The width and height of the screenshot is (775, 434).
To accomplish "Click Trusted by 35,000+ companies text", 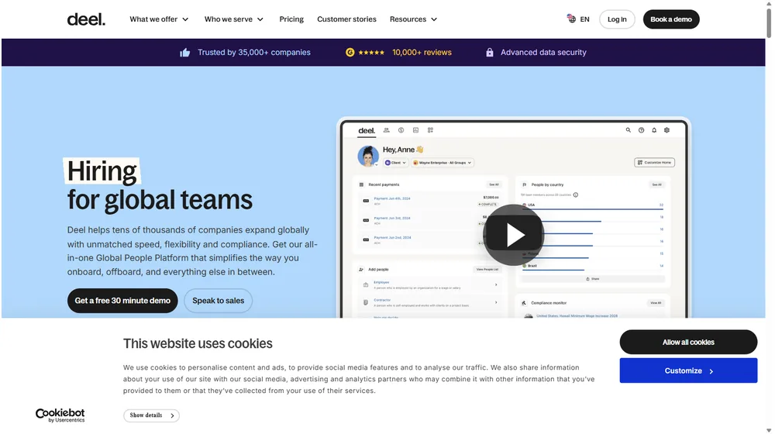I will pos(254,53).
